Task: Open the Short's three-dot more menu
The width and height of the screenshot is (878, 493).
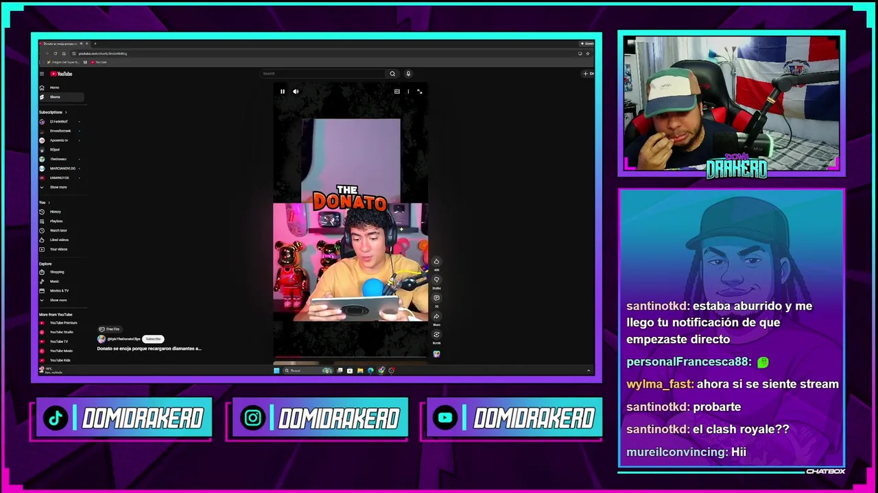Action: click(408, 92)
